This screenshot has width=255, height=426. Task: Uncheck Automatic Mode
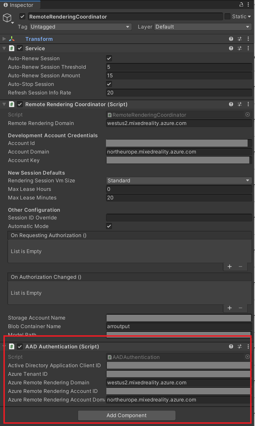point(109,226)
